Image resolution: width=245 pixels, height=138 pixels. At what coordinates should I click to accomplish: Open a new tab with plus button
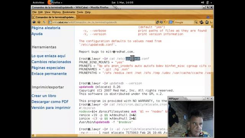point(79,17)
